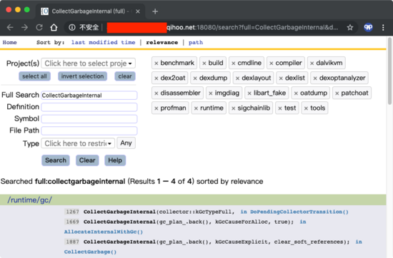Image resolution: width=393 pixels, height=258 pixels.
Task: Remove the dex2oat project tag
Action: pos(156,78)
